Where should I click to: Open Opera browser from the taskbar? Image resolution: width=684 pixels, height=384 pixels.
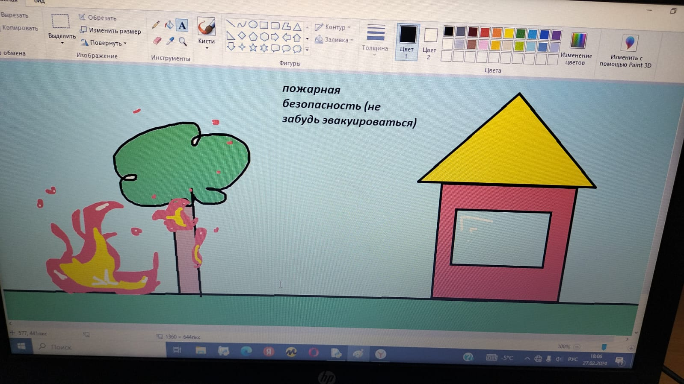[x=314, y=352]
